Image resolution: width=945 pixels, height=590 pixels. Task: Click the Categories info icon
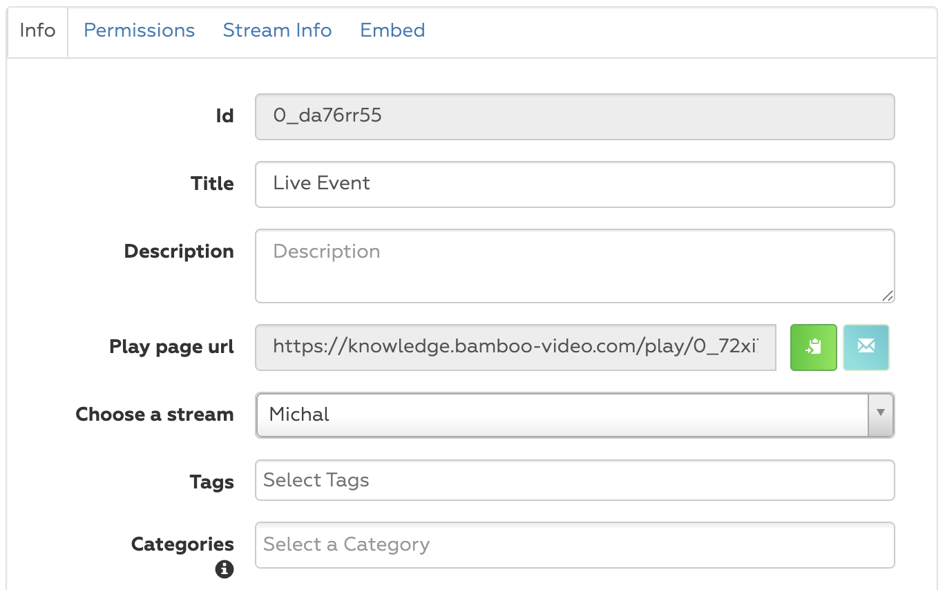225,569
